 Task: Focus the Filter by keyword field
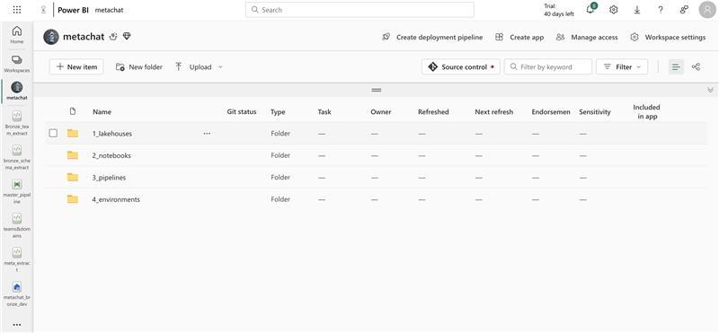pos(548,67)
